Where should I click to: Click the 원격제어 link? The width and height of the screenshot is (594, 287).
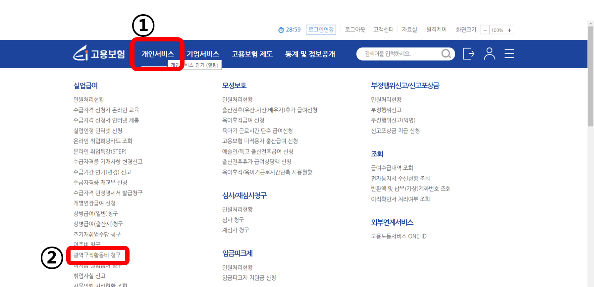point(436,29)
